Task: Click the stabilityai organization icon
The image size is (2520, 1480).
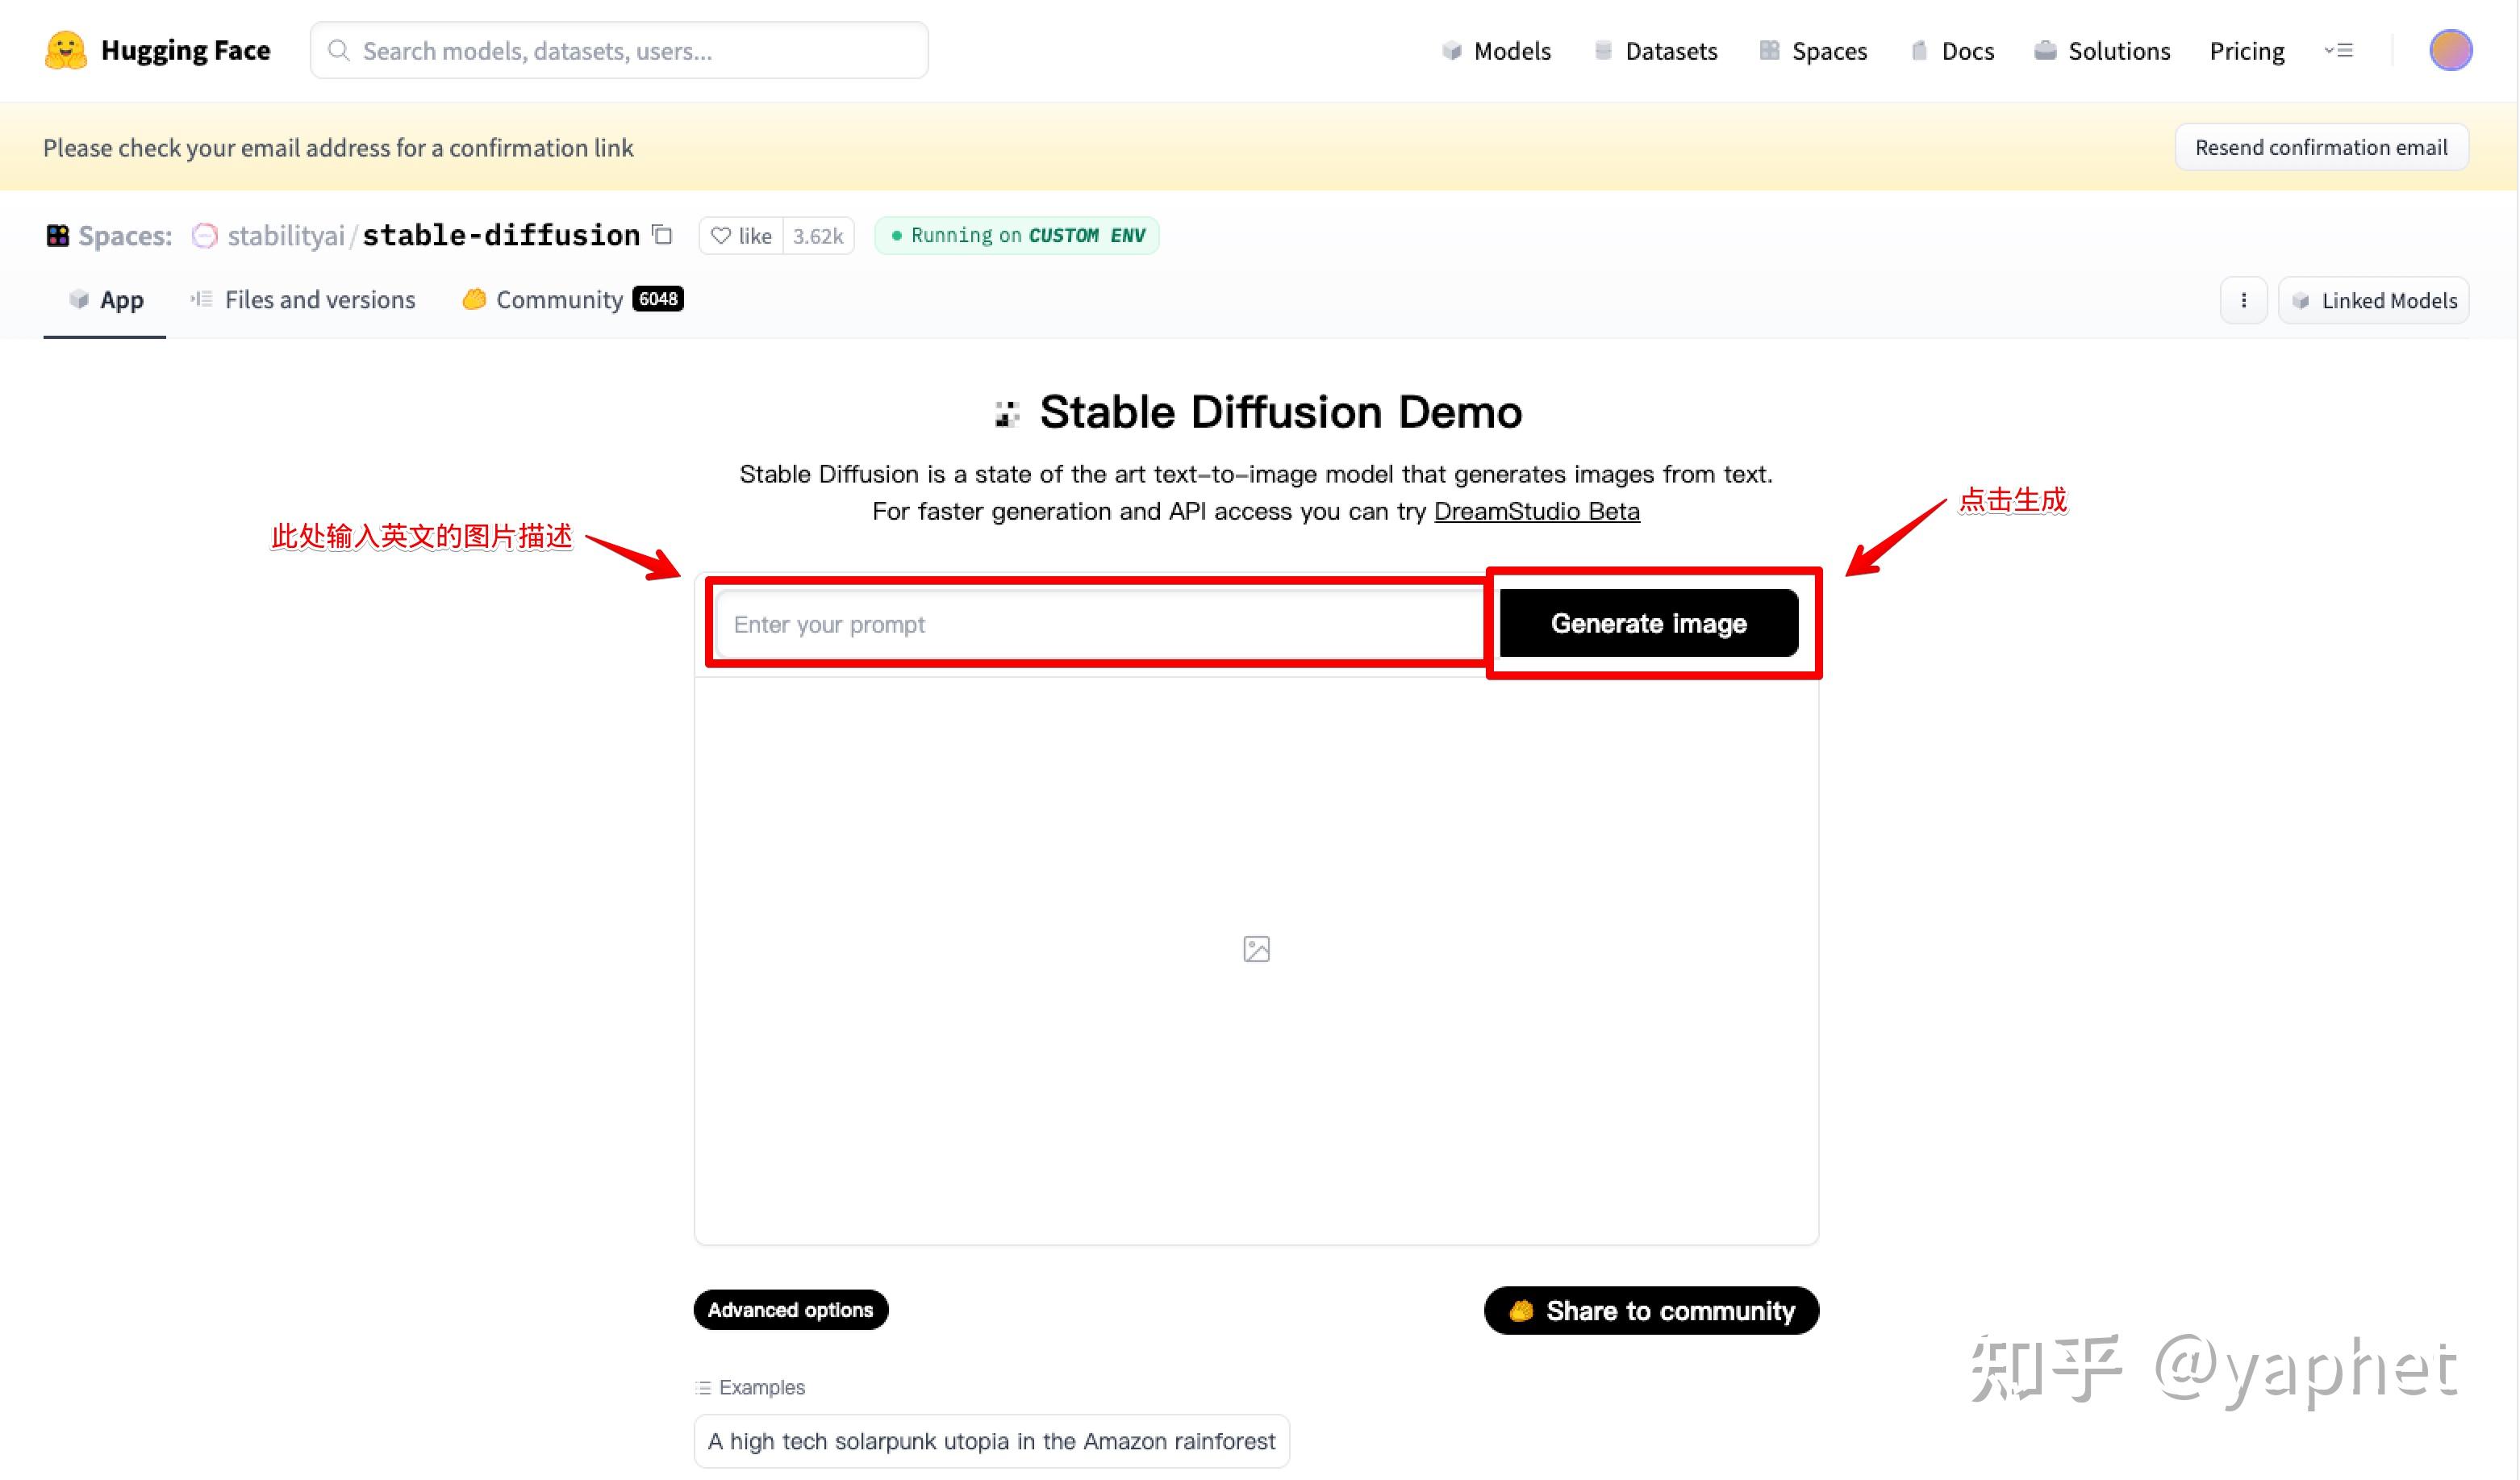Action: [204, 235]
